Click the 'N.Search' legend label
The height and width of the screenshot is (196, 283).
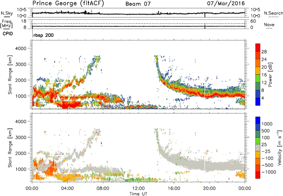pos(273,13)
